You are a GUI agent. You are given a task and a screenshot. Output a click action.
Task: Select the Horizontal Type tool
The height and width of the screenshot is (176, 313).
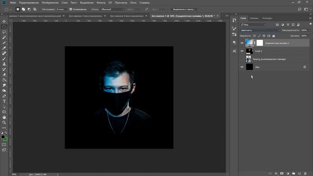(x=4, y=101)
